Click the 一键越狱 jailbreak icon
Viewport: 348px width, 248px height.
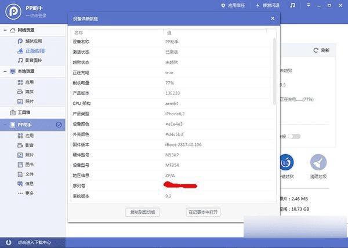coord(287,162)
